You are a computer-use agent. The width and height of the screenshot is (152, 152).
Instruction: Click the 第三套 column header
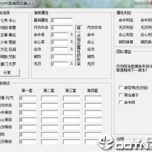point(71,90)
